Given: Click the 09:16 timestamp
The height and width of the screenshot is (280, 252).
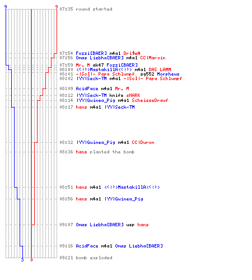Looking at the screenshot, I should (66, 246).
